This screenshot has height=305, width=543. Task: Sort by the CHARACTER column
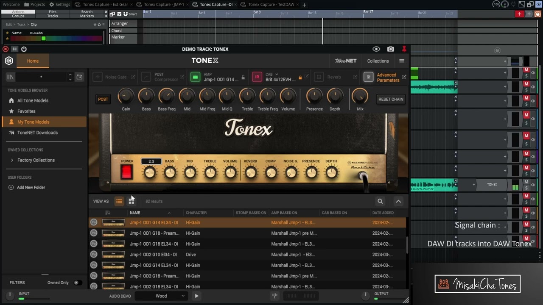196,213
